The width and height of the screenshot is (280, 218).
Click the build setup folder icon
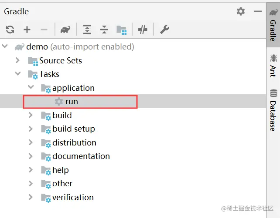pyautogui.click(x=46, y=129)
